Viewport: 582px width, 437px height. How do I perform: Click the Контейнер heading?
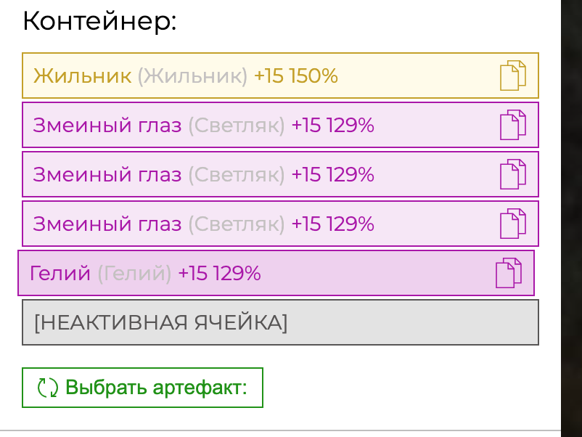tap(99, 21)
